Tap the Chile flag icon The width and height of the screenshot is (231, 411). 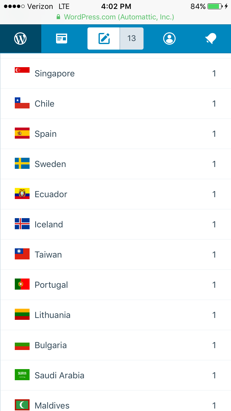coord(22,103)
